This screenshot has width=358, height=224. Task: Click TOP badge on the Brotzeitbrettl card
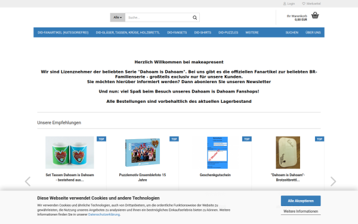click(319, 139)
